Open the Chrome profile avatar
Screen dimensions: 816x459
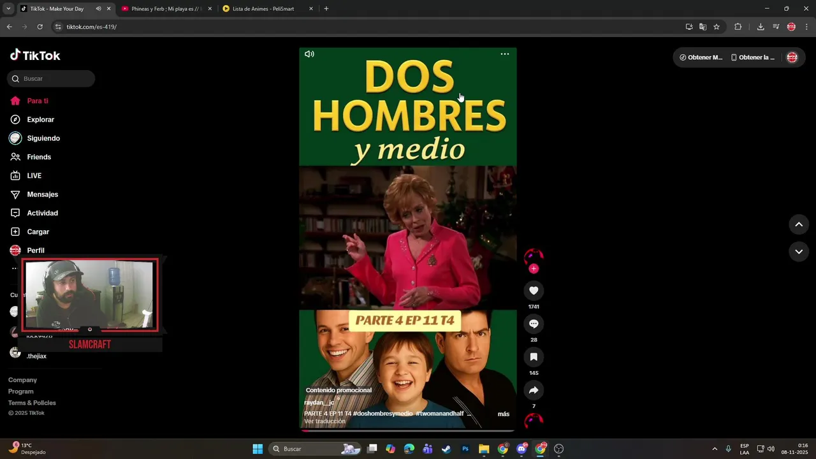(x=791, y=27)
